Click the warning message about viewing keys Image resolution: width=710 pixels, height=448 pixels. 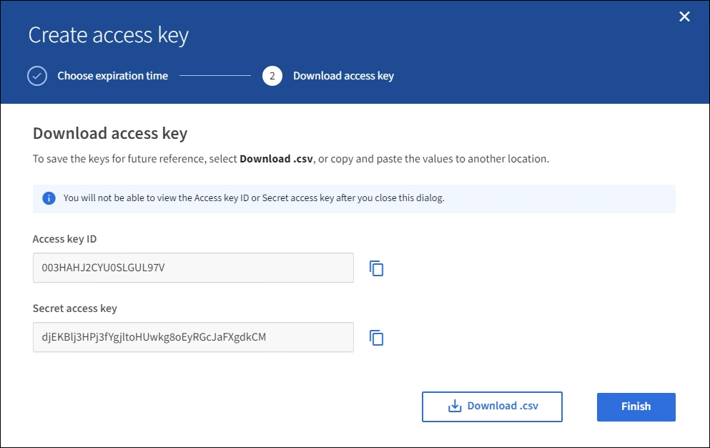[254, 198]
